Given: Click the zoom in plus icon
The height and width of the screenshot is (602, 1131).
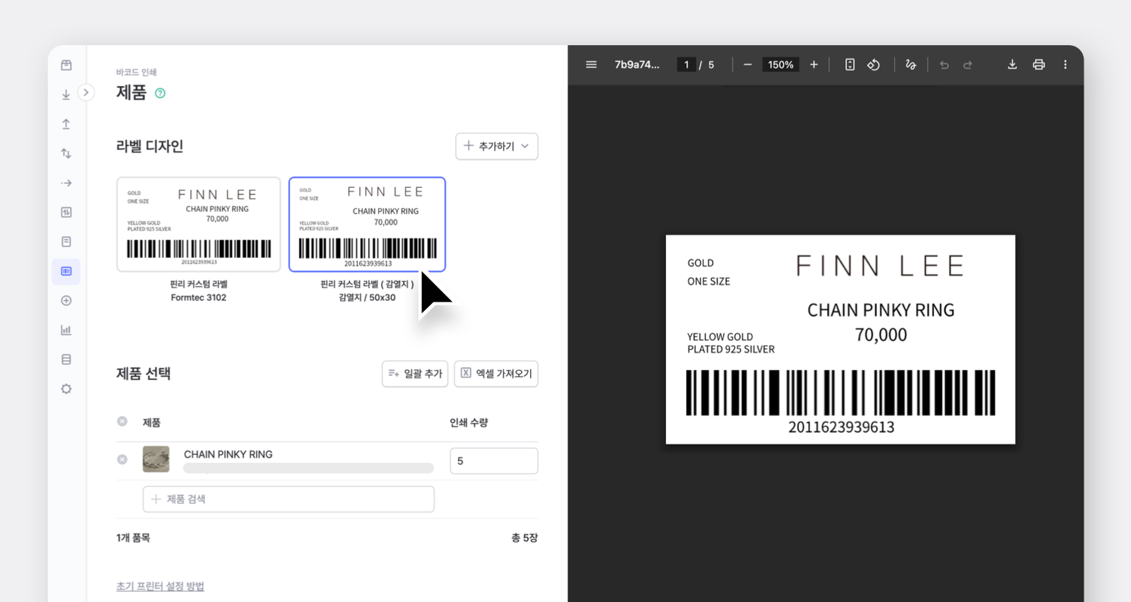Looking at the screenshot, I should click(814, 64).
